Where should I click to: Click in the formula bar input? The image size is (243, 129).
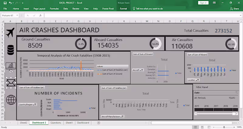click(x=142, y=15)
